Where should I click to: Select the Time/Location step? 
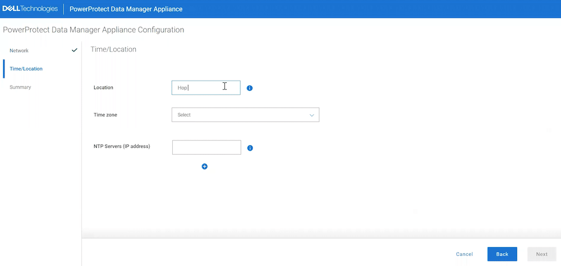tap(26, 68)
